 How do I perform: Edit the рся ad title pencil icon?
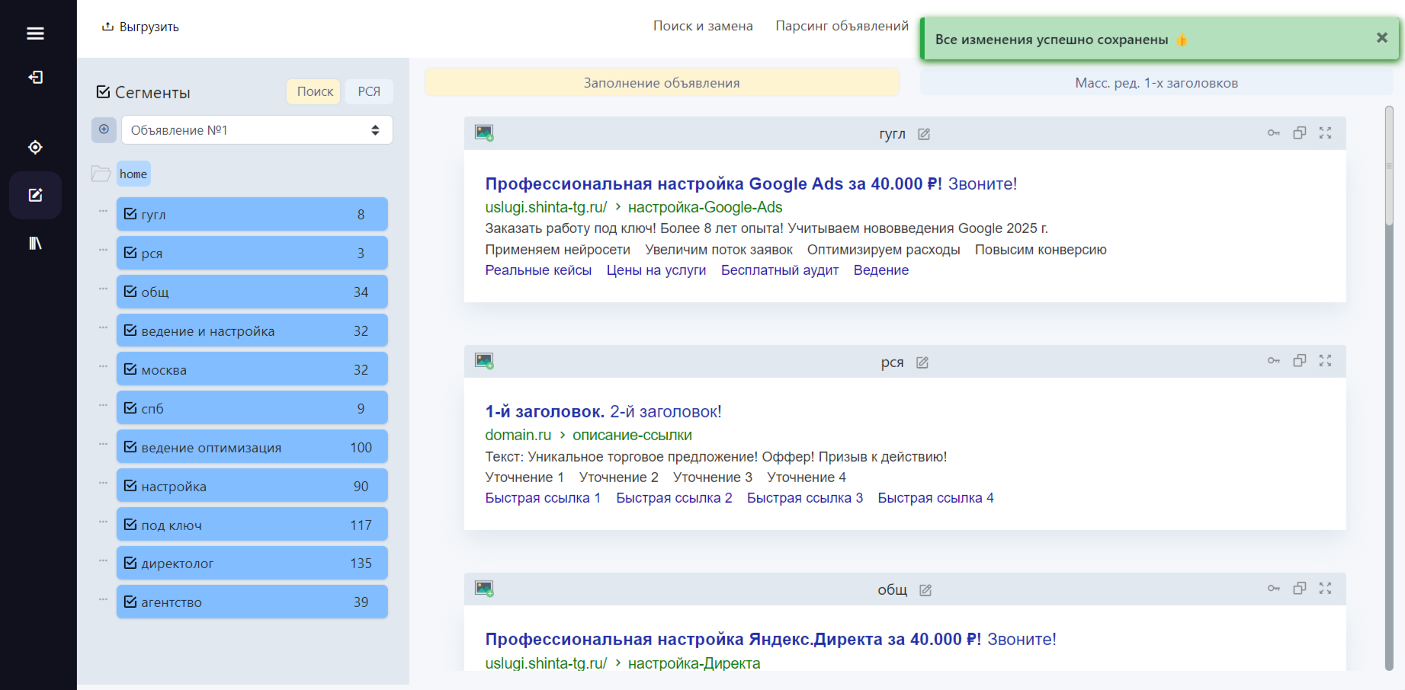coord(922,363)
